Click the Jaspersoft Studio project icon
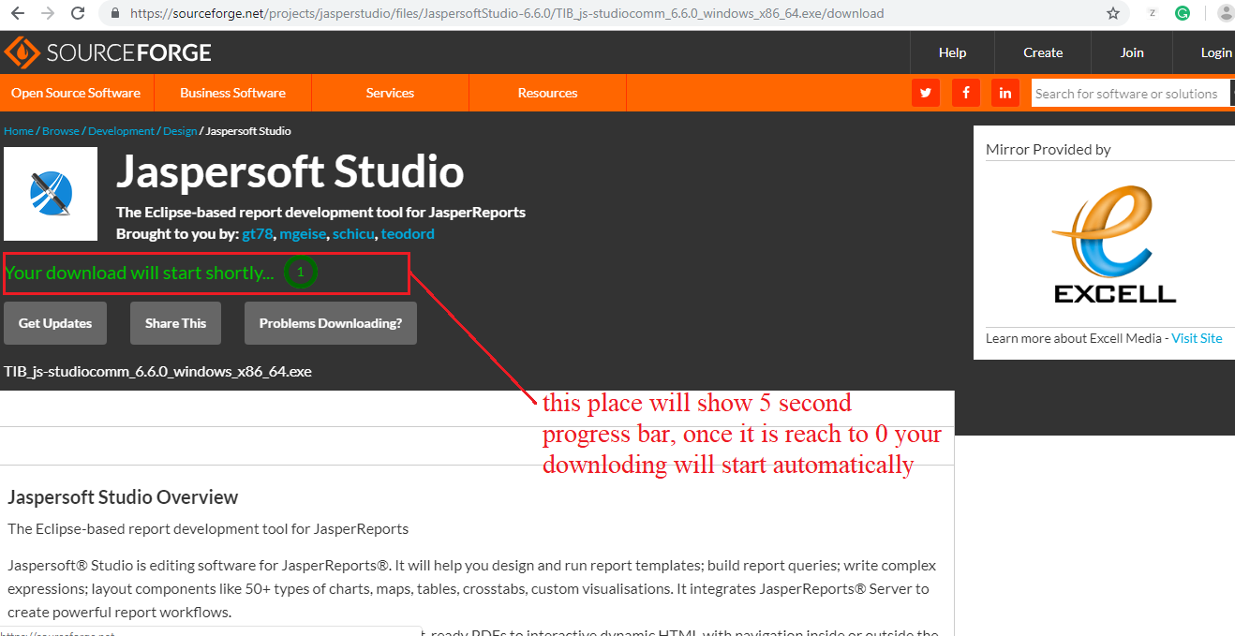 (x=51, y=194)
